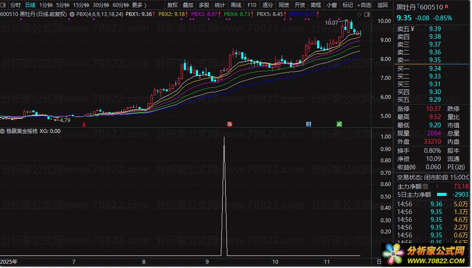The image size is (472, 268).
Task: Select the 60分钟 period tab
Action: [x=121, y=5]
